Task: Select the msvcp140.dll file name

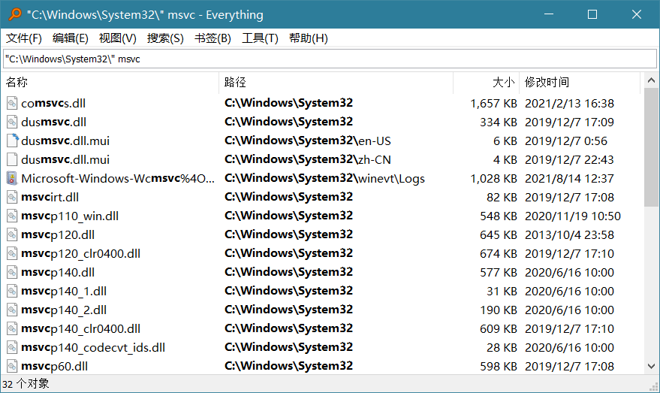Action: [58, 273]
